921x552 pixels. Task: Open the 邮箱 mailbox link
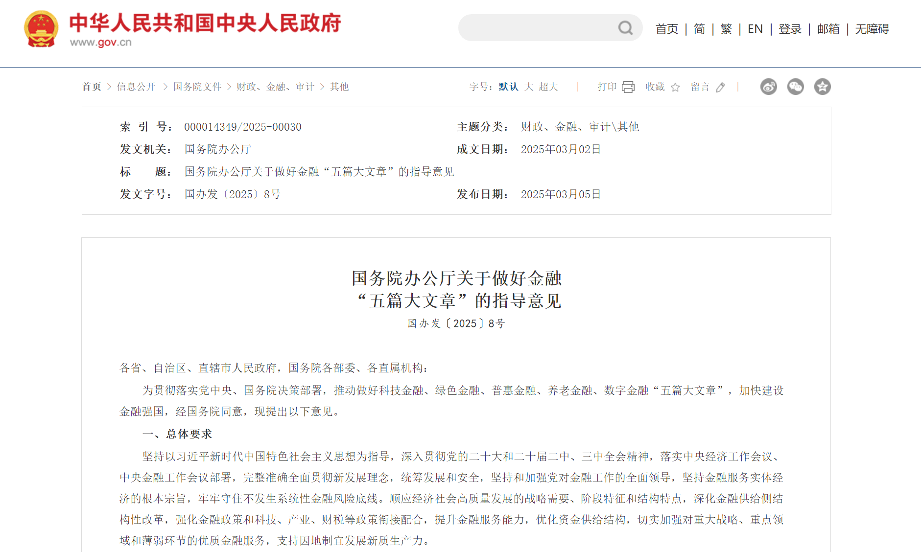(x=828, y=29)
